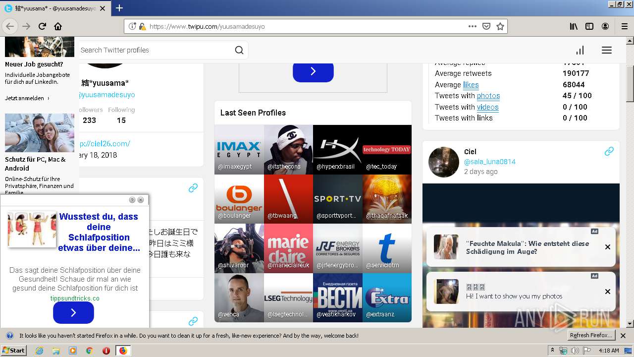Close the sleep position ad with X

click(141, 200)
